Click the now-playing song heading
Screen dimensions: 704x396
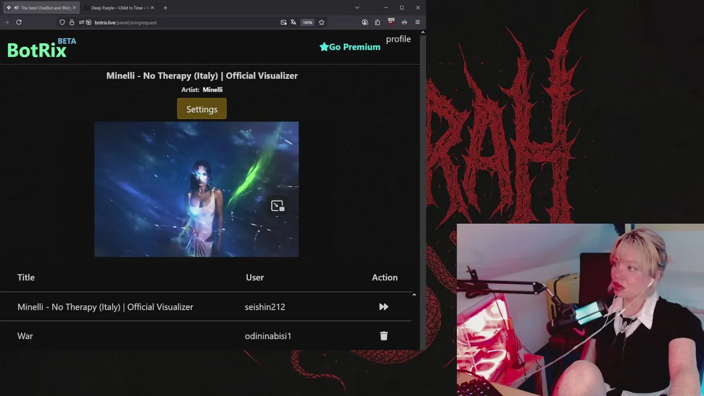pos(202,76)
